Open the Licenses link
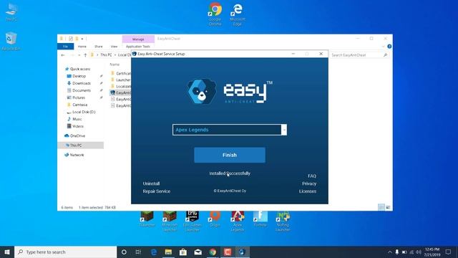This screenshot has width=458, height=258. tap(308, 191)
